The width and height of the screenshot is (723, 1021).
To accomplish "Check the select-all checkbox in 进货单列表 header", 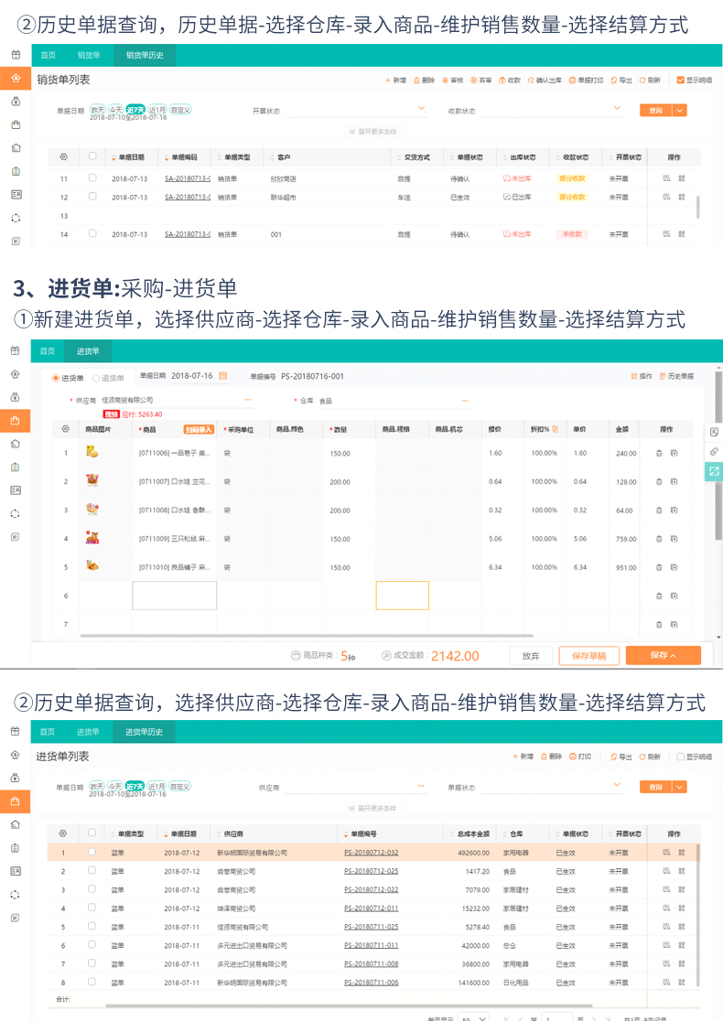I will (92, 833).
